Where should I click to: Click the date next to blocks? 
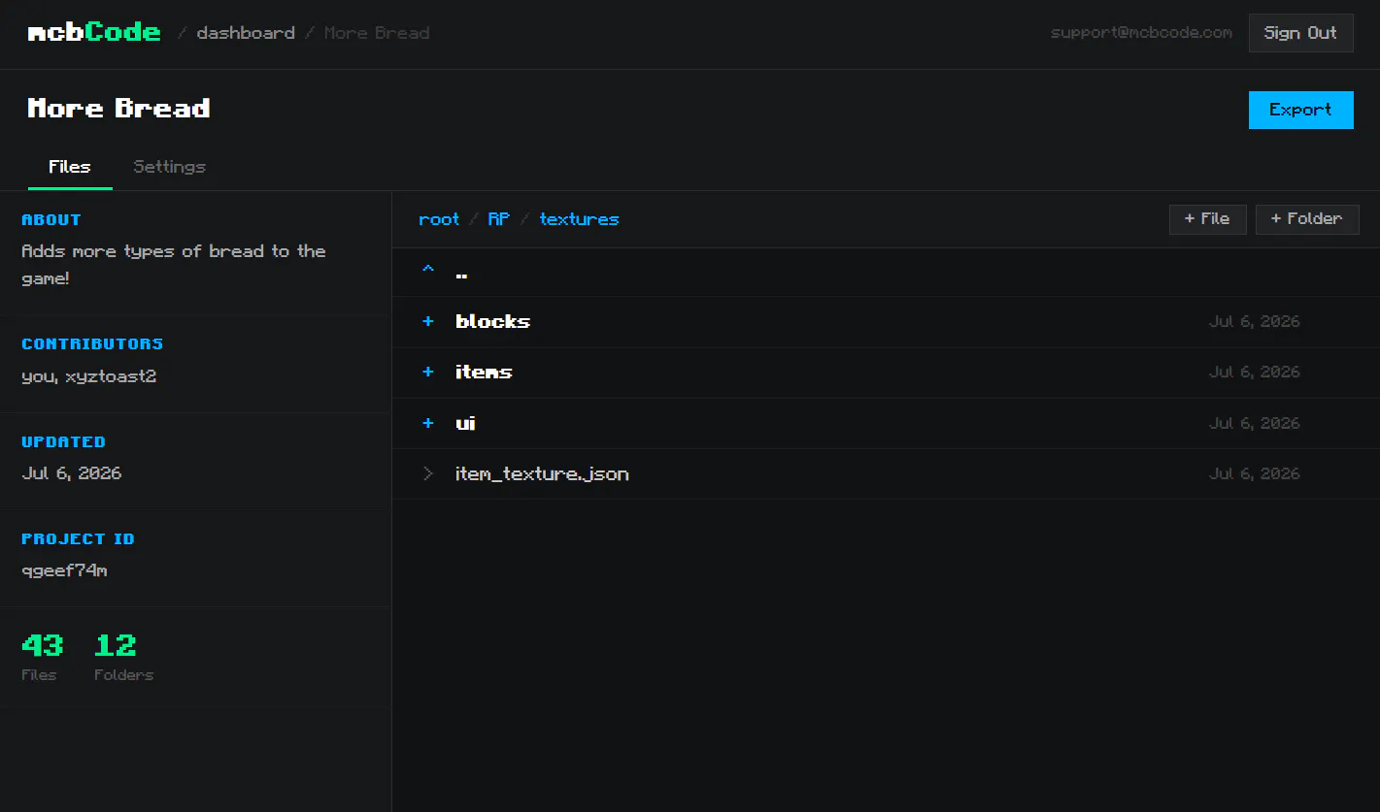(x=1254, y=321)
